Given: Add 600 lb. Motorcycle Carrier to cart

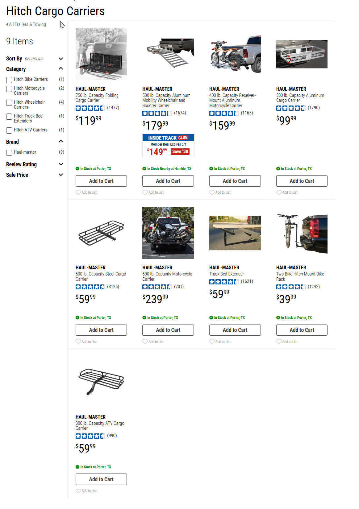Looking at the screenshot, I should (x=168, y=330).
